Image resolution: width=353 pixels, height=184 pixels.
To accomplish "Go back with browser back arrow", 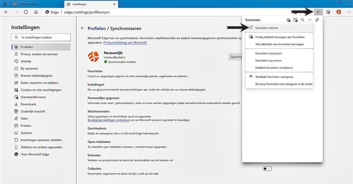I will [6, 12].
